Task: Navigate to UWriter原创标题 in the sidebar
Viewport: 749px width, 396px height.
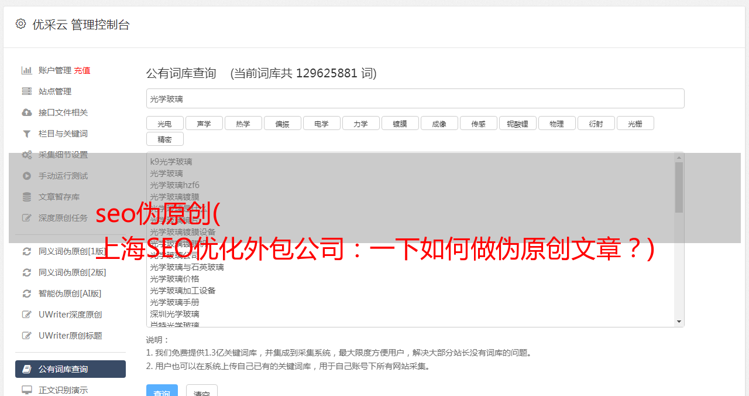Action: click(70, 336)
